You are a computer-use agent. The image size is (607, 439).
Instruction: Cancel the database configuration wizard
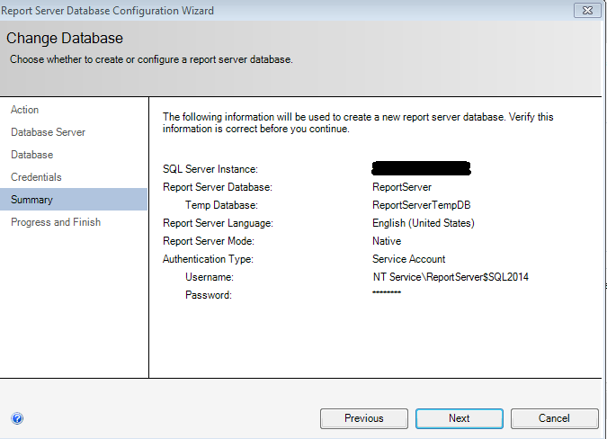pos(554,418)
